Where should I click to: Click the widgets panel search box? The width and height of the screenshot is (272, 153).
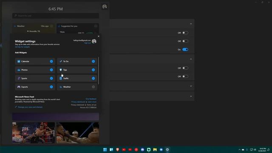(x=56, y=16)
